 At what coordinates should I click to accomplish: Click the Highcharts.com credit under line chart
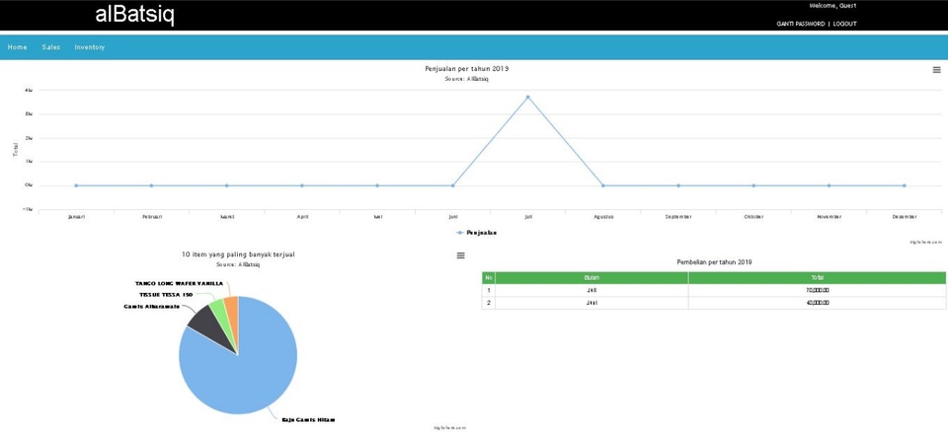926,243
